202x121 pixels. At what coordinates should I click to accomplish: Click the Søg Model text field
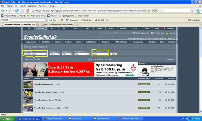click(x=100, y=54)
